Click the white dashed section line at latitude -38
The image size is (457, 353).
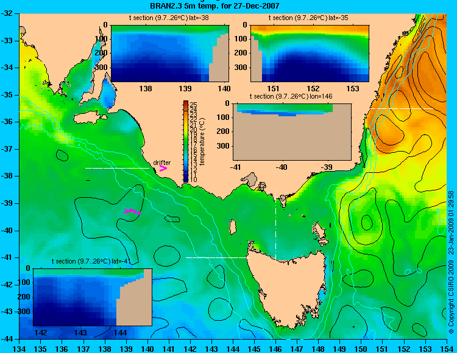point(117,168)
